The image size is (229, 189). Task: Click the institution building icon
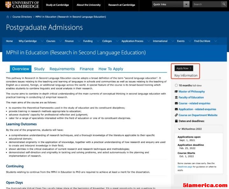click(176, 97)
